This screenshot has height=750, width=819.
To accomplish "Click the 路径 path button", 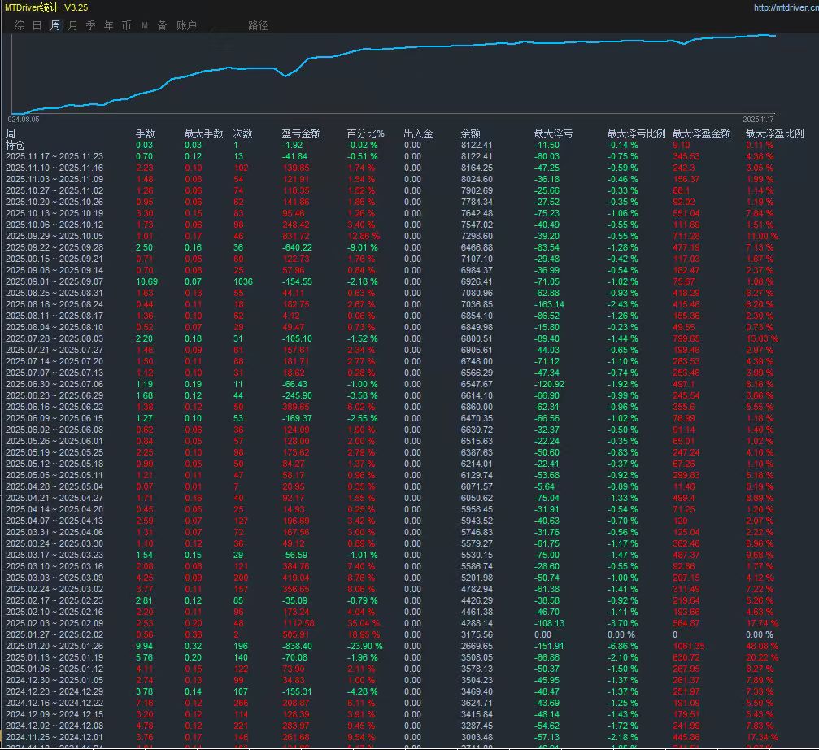I will pos(258,25).
